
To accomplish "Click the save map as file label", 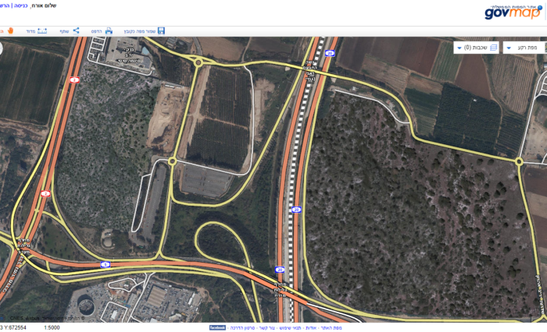I will (x=140, y=31).
